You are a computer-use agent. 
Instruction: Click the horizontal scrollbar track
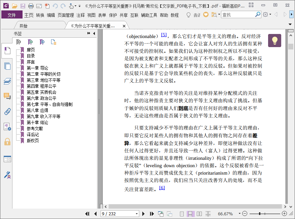coord(195,207)
